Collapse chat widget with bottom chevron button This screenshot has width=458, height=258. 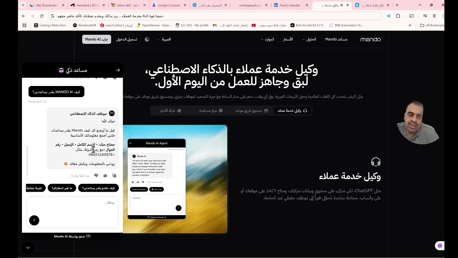click(28, 248)
